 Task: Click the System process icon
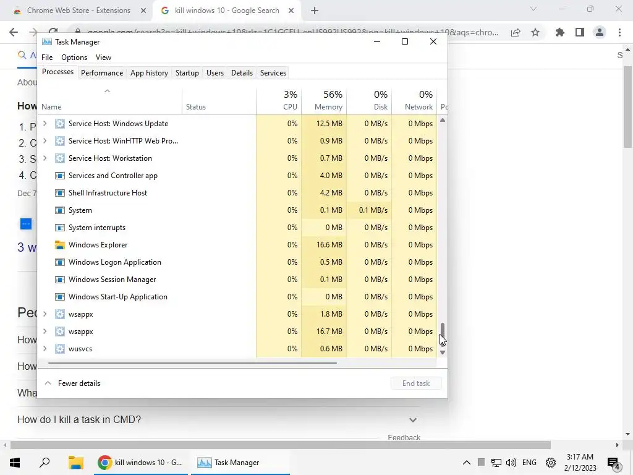60,210
